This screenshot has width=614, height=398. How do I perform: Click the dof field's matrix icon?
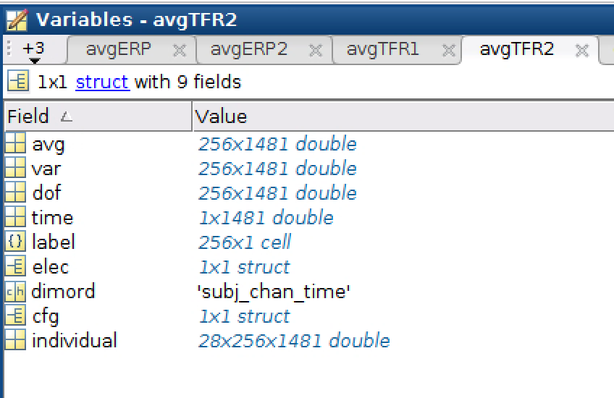pos(15,193)
